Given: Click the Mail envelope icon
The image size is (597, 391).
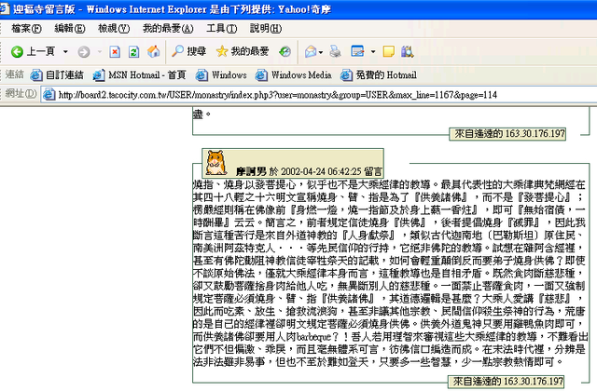Looking at the screenshot, I should [x=311, y=51].
